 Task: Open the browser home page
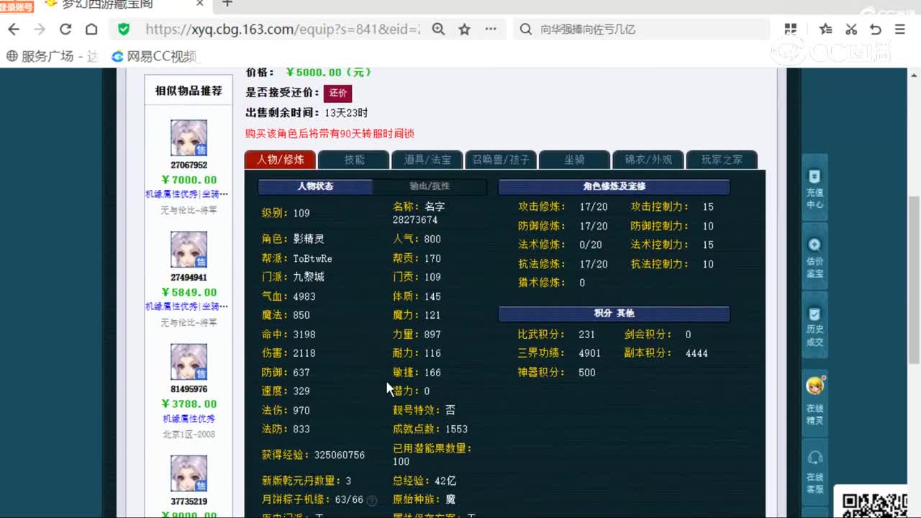pos(91,29)
